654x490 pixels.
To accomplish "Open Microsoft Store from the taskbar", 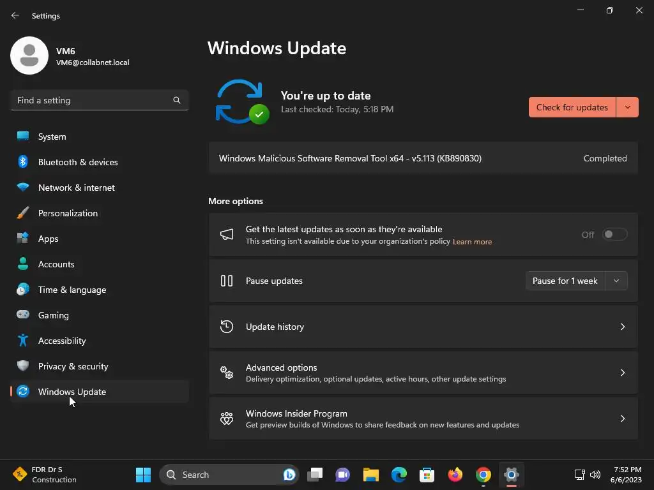I will (427, 475).
